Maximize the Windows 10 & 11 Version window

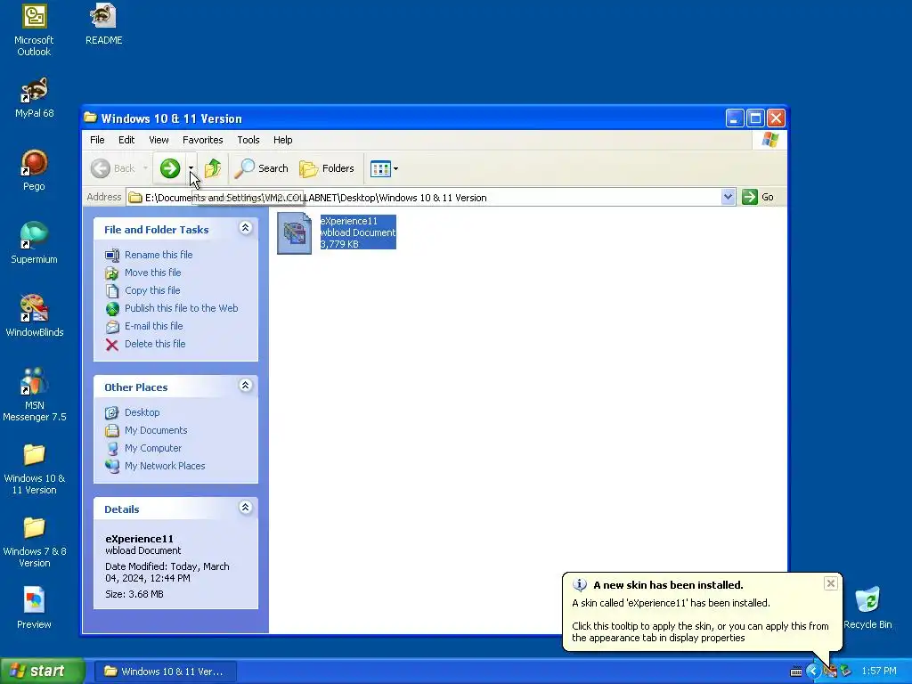click(755, 118)
